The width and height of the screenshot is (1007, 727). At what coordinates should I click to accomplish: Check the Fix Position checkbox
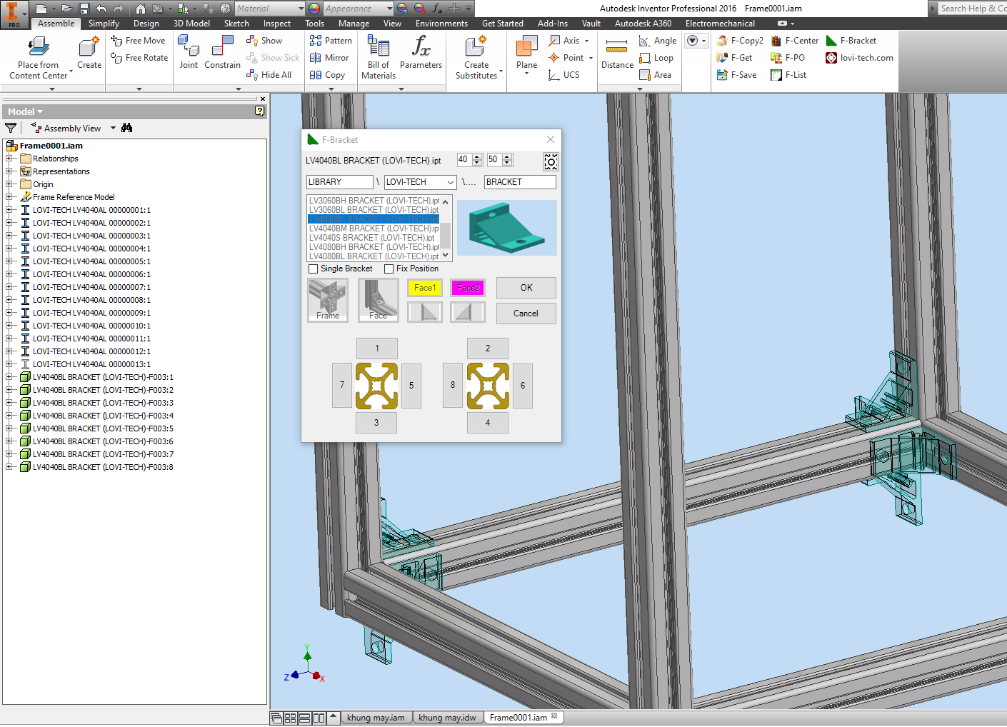coord(389,269)
